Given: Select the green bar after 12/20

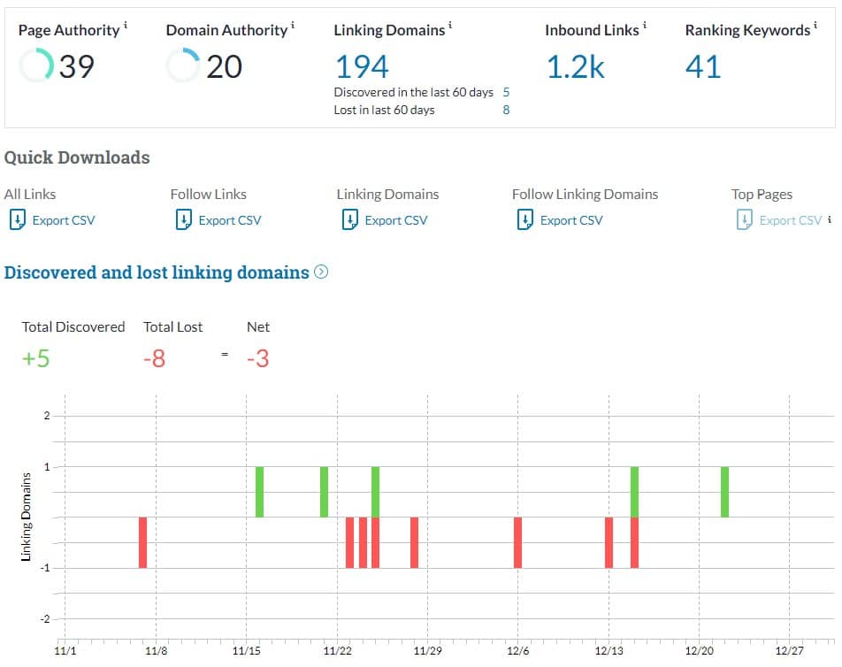Looking at the screenshot, I should pyautogui.click(x=724, y=492).
